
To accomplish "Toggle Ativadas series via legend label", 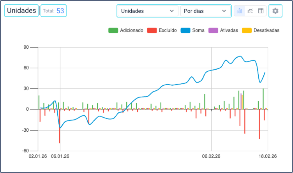I will tap(228, 30).
